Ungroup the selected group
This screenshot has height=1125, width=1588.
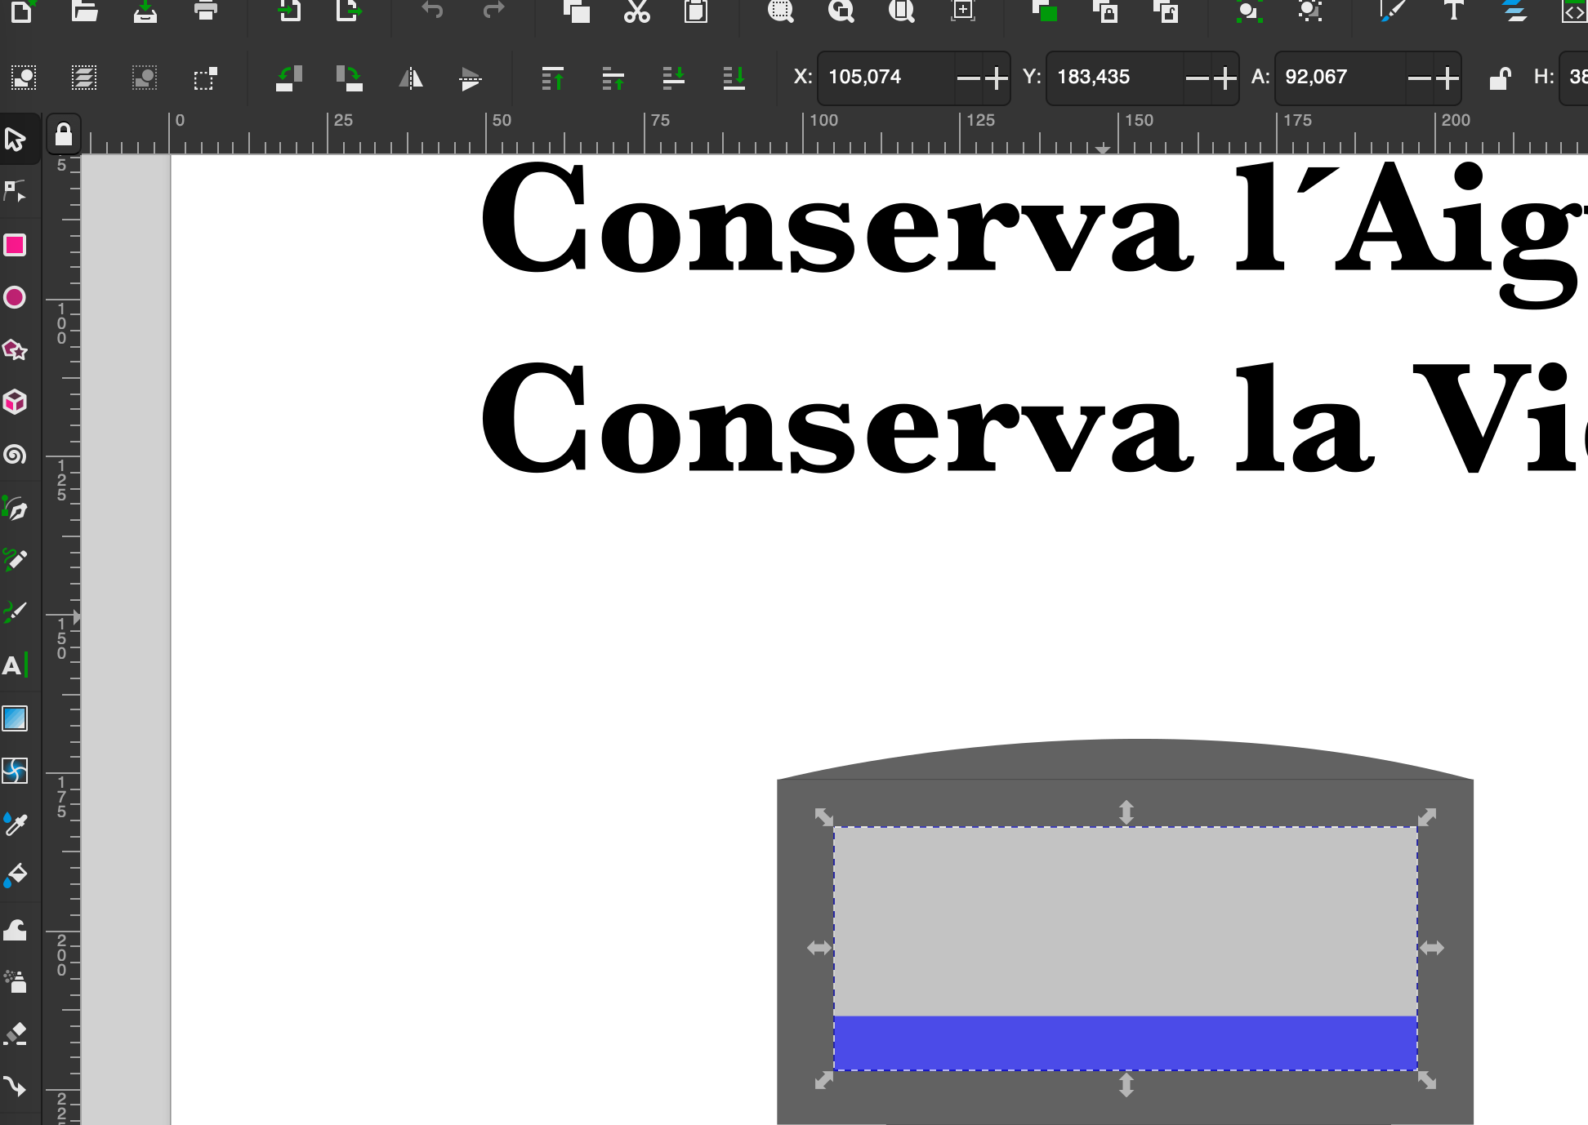pyautogui.click(x=1309, y=11)
